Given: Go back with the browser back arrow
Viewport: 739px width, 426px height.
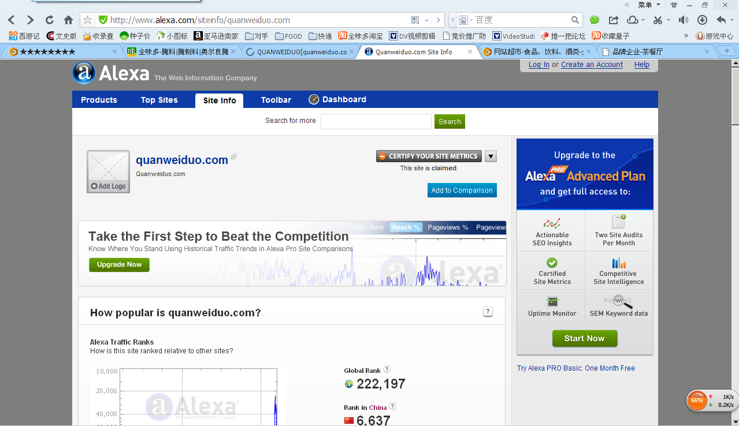Looking at the screenshot, I should 12,20.
